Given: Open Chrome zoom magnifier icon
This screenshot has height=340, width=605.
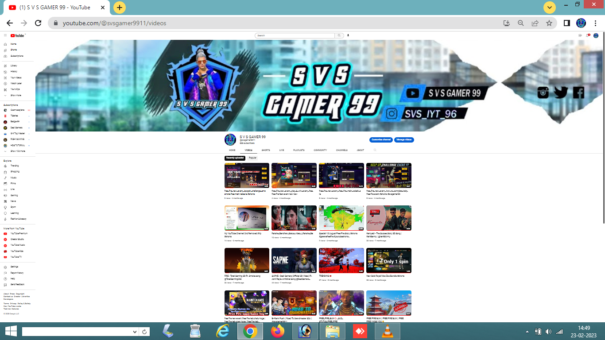Looking at the screenshot, I should click(521, 23).
